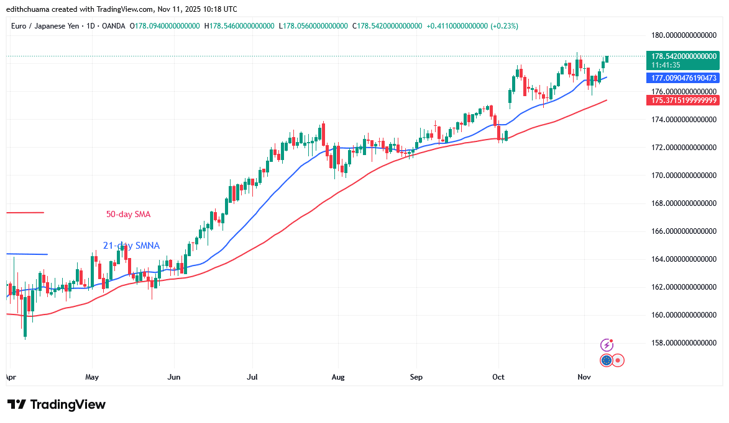Click the red line sample beside the 50-day SMA legend
This screenshot has height=423, width=729.
click(x=25, y=213)
